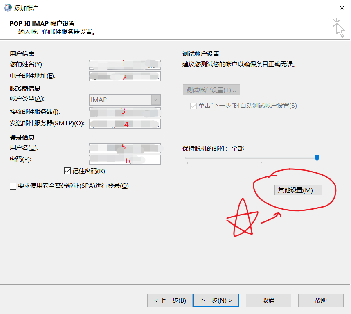
Task: Enable 要求使用安全密码验证(SPA)进行登录
Action: 13,185
